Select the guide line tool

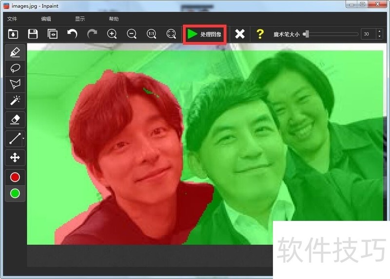[x=14, y=139]
